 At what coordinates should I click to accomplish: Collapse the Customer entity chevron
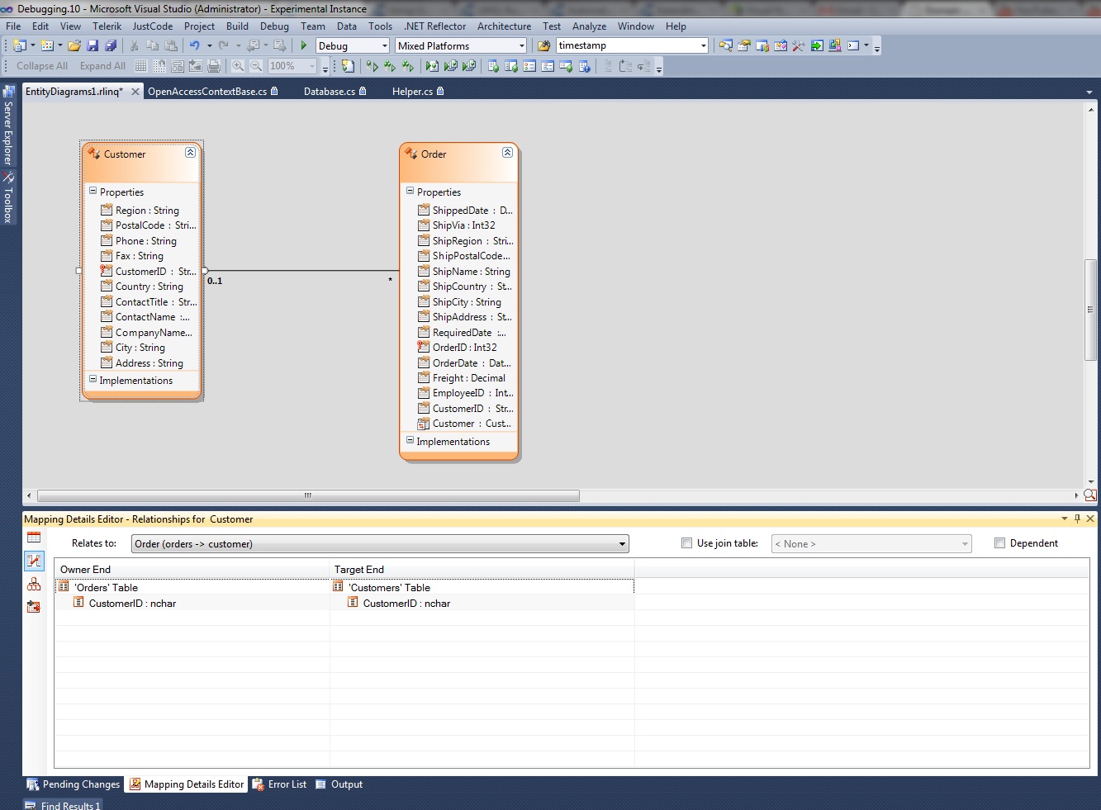coord(190,153)
